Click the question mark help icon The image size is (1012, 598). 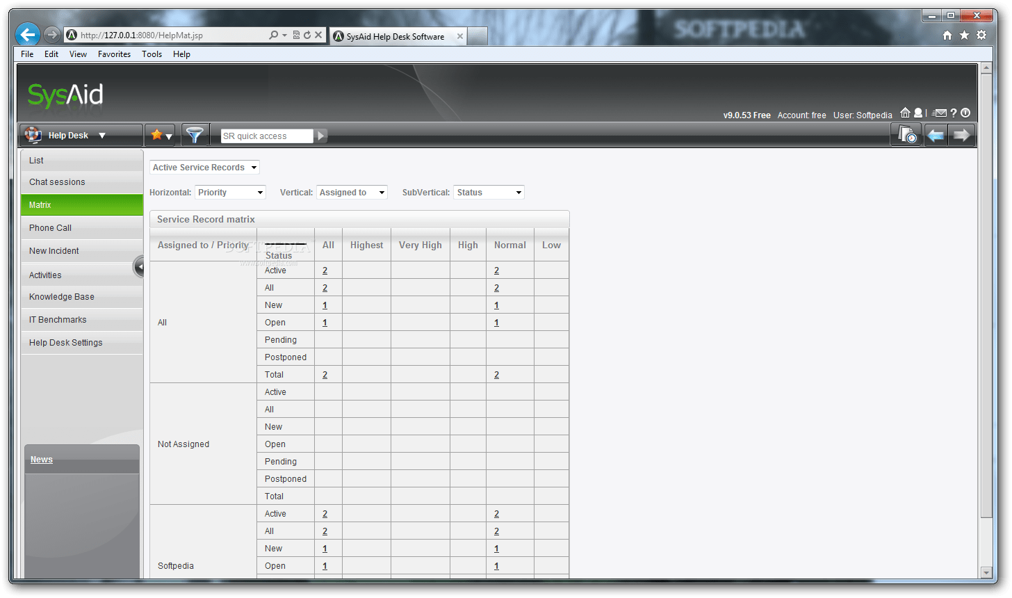[x=953, y=112]
